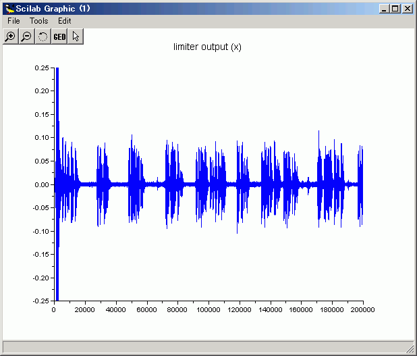Choose the arrow pointer tool
Screen dimensions: 417x356
coord(76,36)
